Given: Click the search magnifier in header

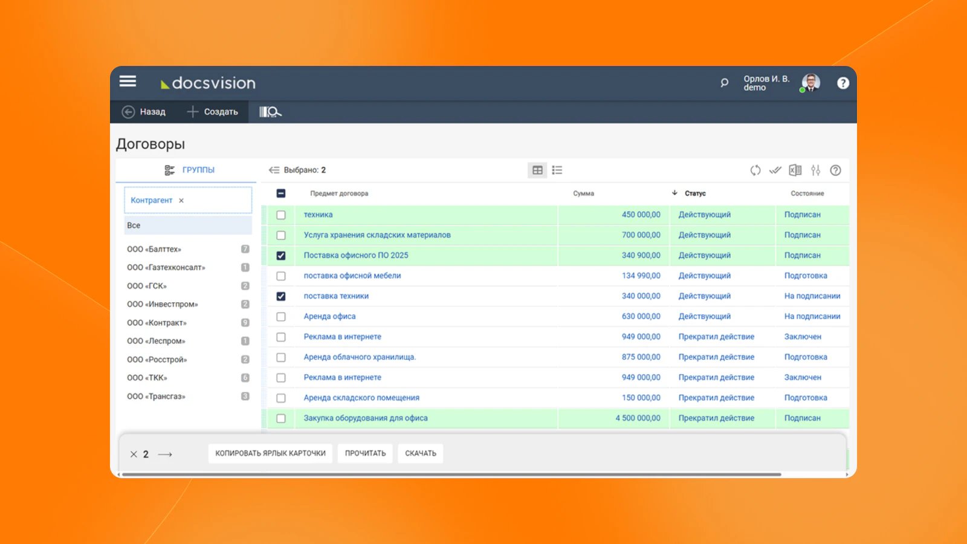Looking at the screenshot, I should 724,83.
